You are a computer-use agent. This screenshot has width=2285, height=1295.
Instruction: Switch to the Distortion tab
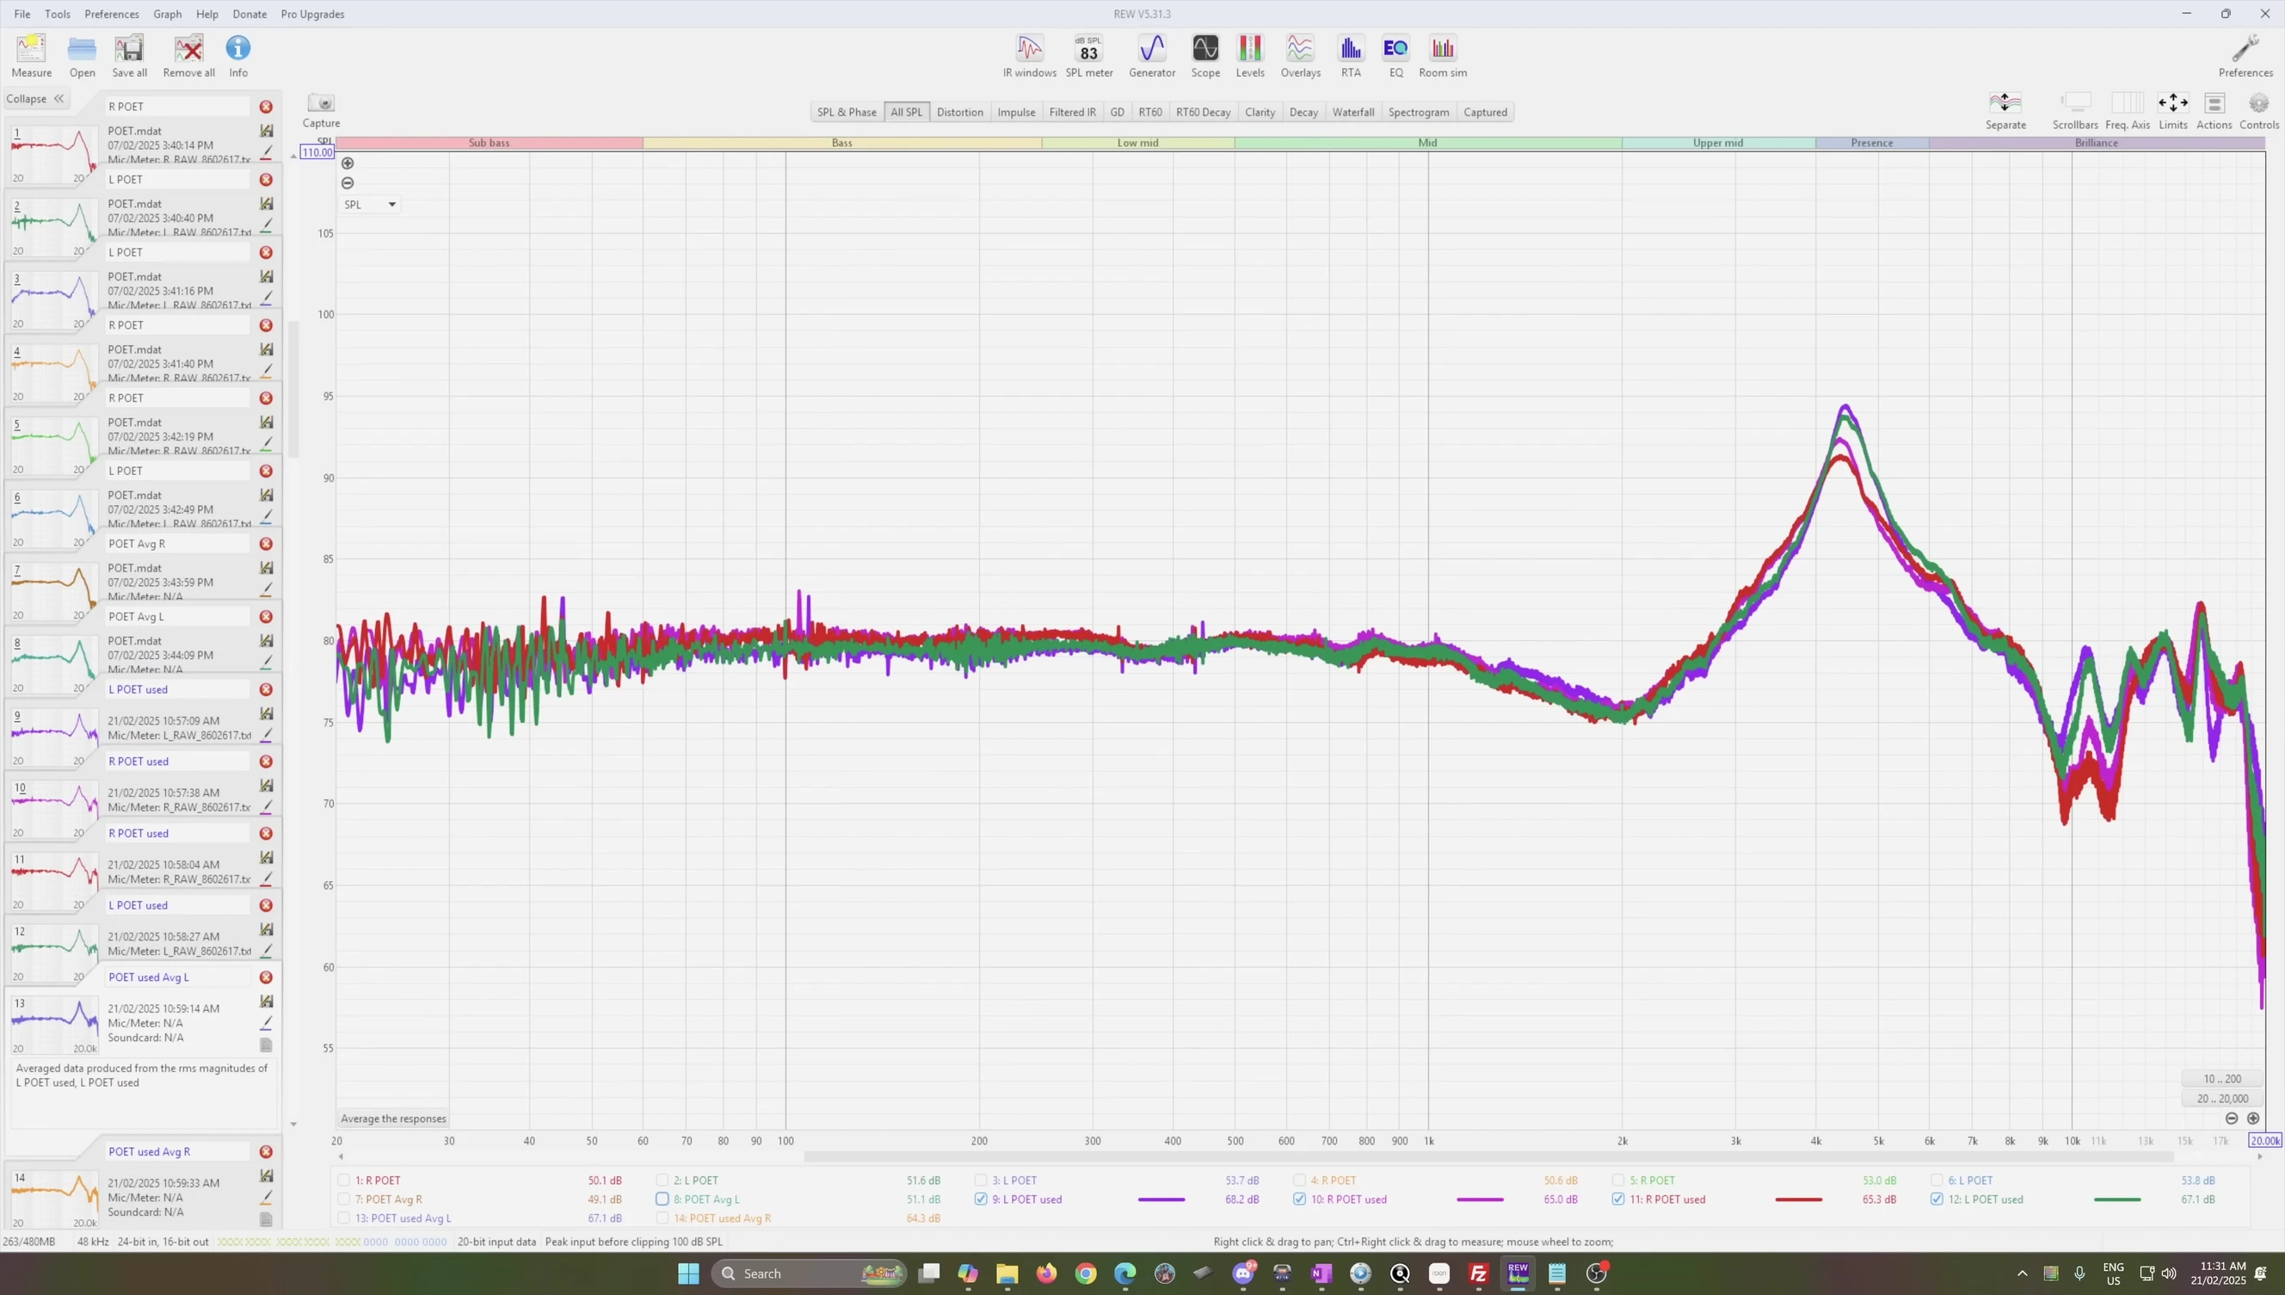(959, 112)
